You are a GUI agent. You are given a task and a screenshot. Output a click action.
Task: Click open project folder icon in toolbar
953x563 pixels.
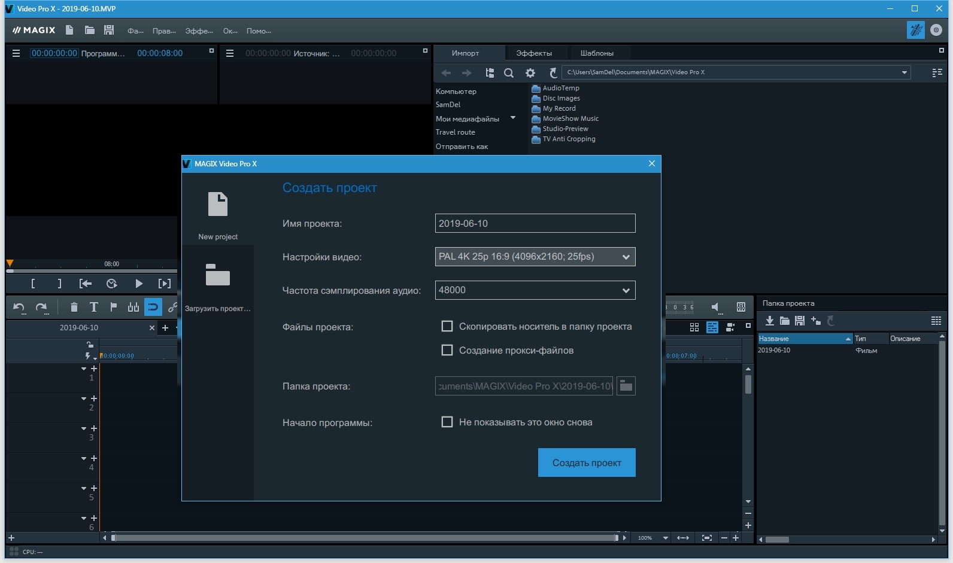click(x=89, y=30)
